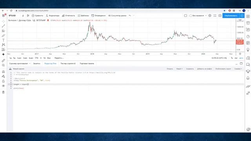Hide all drawings with the eye icon
The width and height of the screenshot is (251, 141).
point(4,86)
